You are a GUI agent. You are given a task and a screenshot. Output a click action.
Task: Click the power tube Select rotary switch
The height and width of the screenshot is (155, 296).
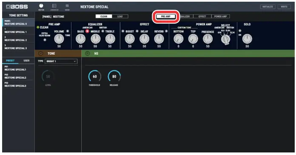click(225, 39)
